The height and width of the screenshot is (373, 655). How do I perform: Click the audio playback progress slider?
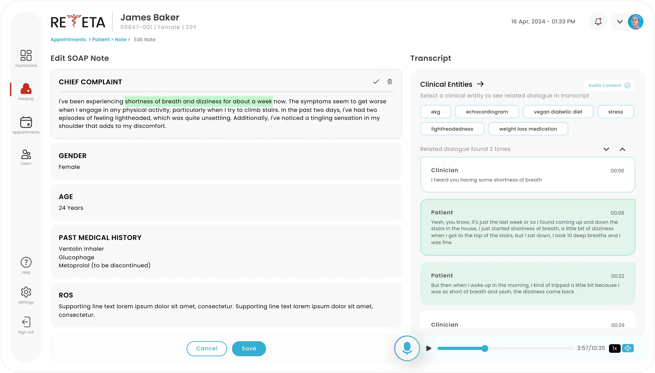(485, 348)
